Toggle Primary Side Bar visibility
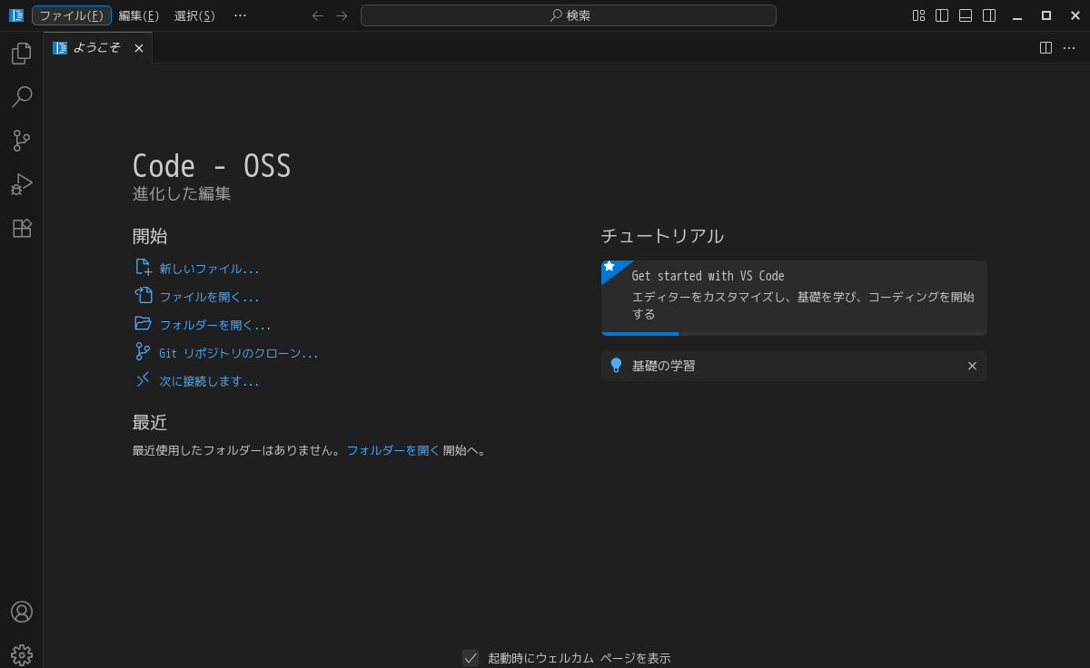 (x=942, y=15)
